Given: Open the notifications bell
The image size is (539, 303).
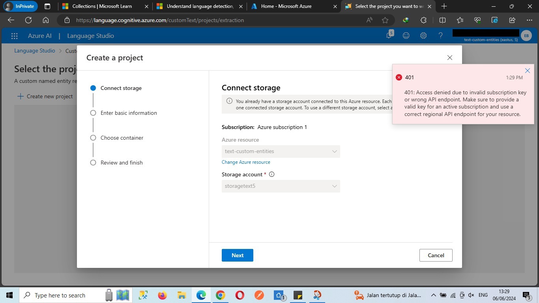Looking at the screenshot, I should 389,36.
